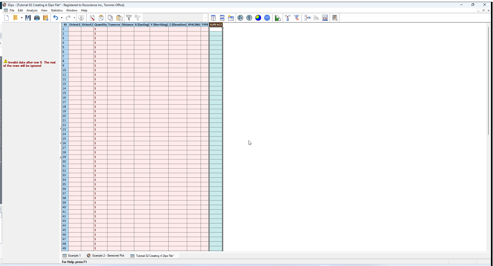Click the redo arrow icon
The width and height of the screenshot is (493, 266).
point(68,18)
